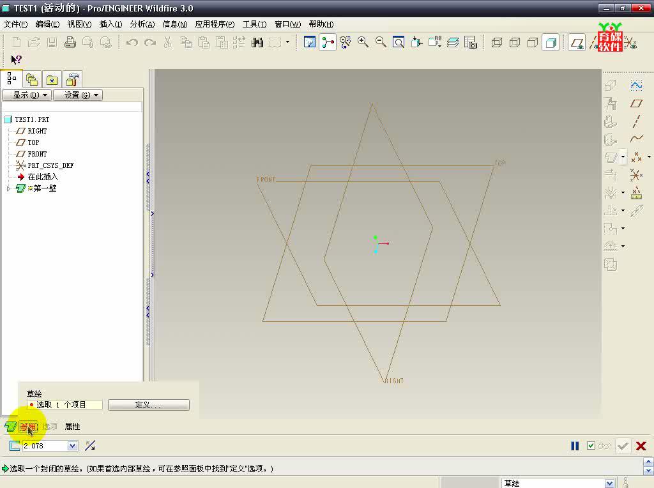Open the Saved view list icon

click(x=434, y=42)
